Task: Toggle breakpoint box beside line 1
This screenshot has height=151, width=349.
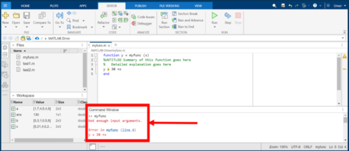Action: 96,55
